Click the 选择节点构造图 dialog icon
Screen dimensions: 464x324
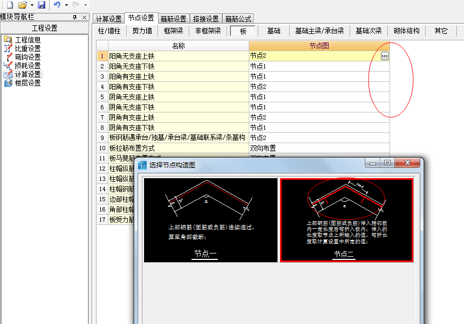tap(142, 165)
